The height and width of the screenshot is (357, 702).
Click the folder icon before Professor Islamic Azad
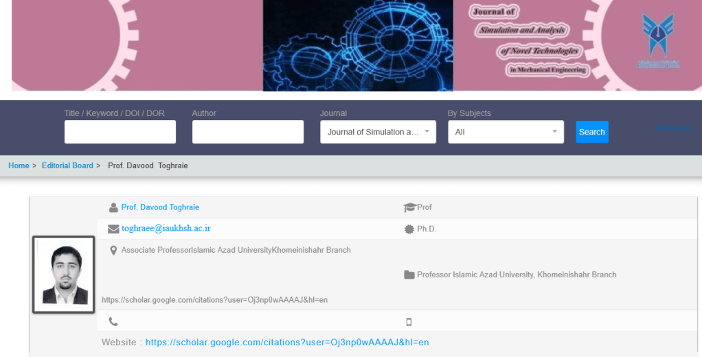(x=409, y=275)
